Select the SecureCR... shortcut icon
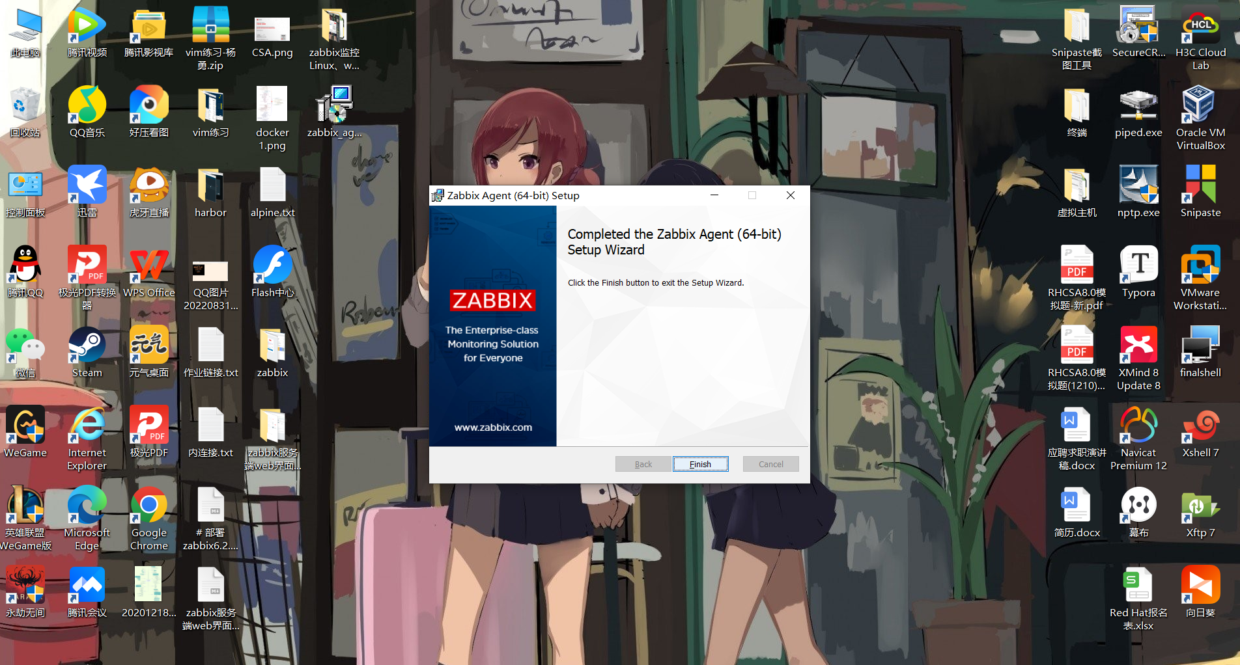The height and width of the screenshot is (665, 1240). pos(1138,33)
